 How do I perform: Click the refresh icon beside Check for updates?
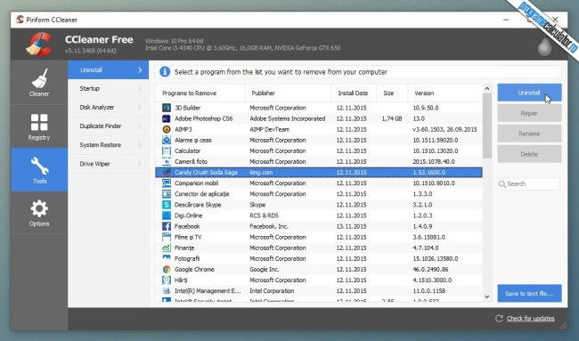tap(499, 319)
